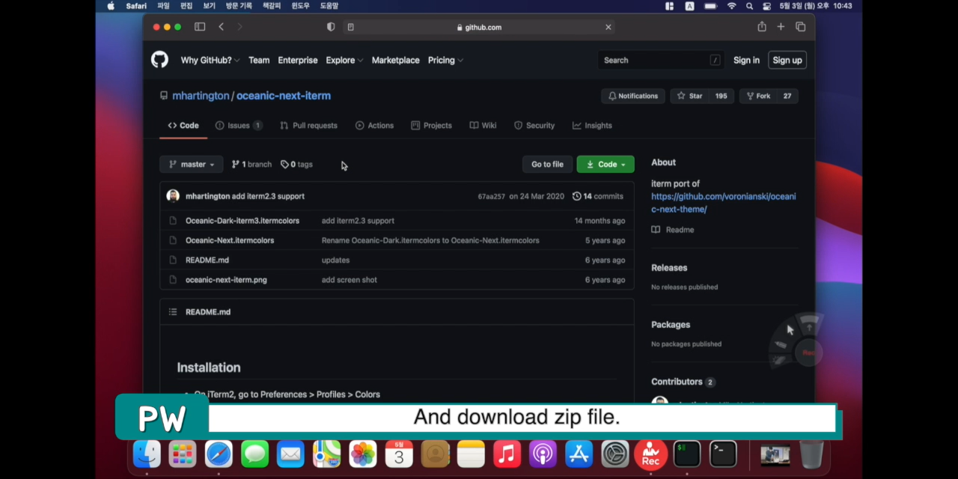The image size is (958, 479).
Task: View the 27 forks count
Action: tap(787, 96)
